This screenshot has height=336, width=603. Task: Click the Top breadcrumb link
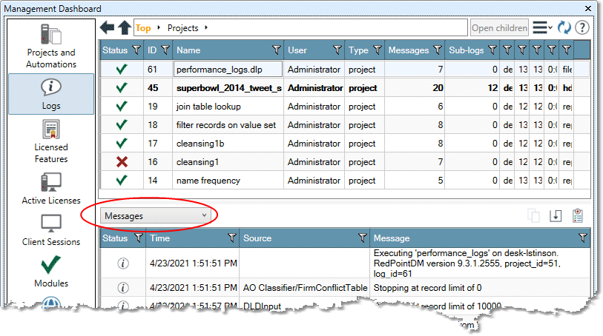point(143,28)
